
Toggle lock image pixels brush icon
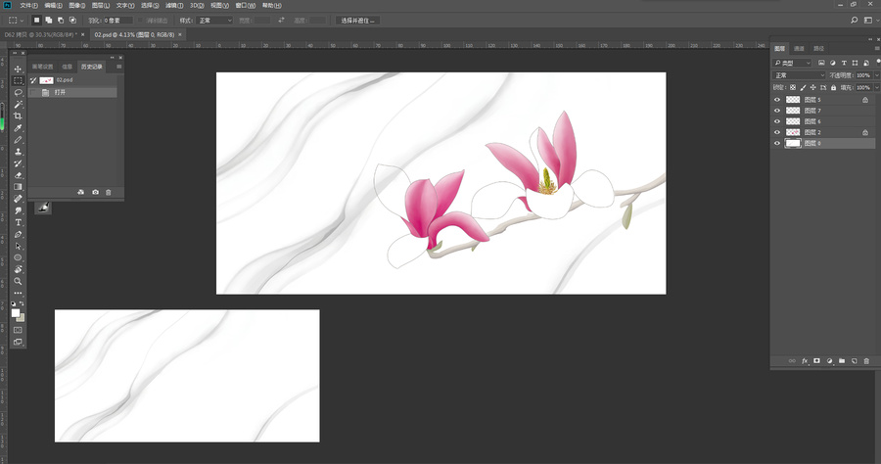coord(803,88)
